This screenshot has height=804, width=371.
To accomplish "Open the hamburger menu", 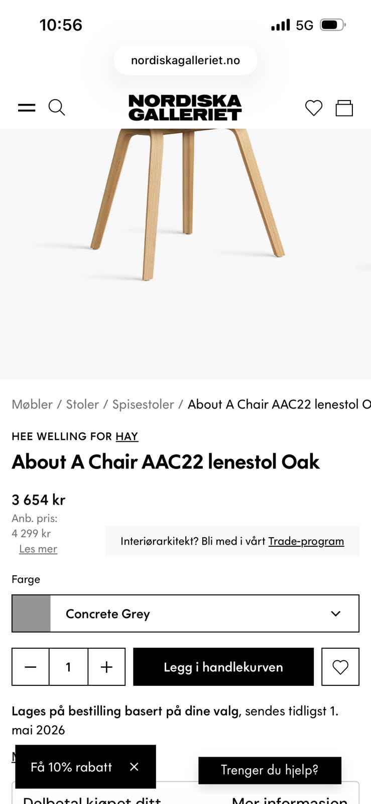I will 27,108.
